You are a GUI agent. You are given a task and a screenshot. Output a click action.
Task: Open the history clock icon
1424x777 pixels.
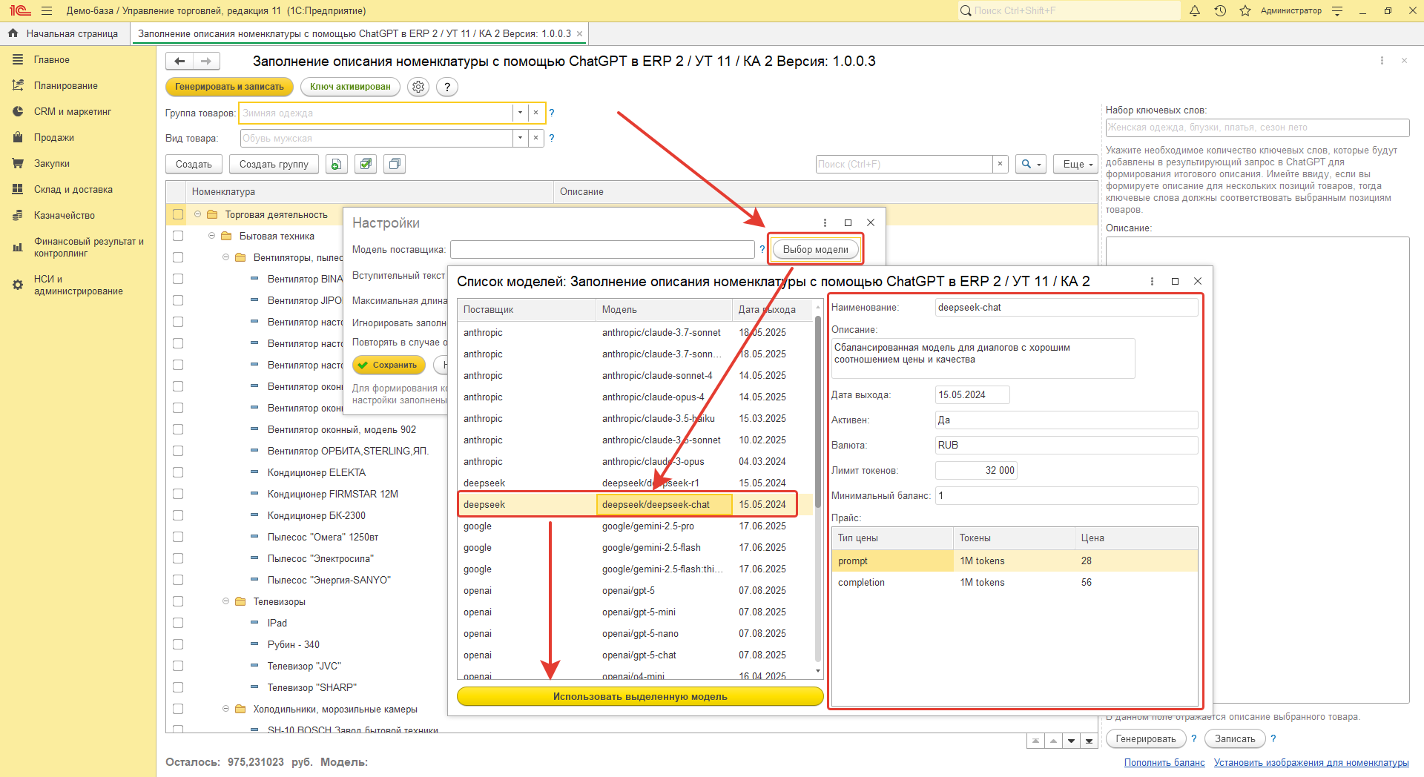(1220, 11)
